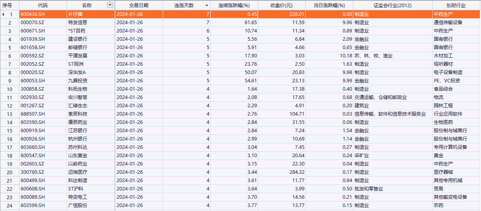This screenshot has height=211, width=481.
Task: Click the 证监会行业(2012) column header
Action: 392,6
